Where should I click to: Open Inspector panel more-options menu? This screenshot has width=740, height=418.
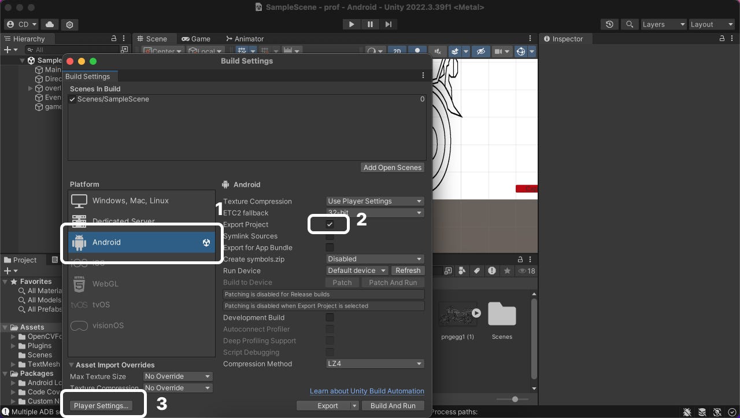point(732,39)
